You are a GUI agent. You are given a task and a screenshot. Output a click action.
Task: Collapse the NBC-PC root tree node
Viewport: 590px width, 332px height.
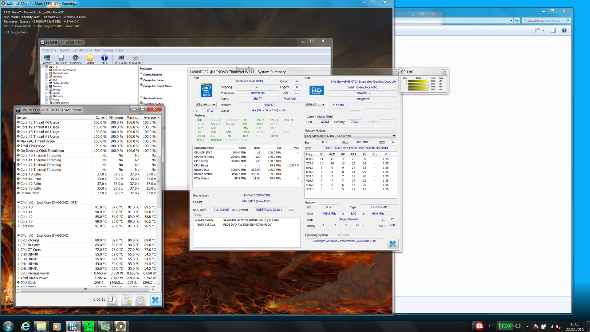coord(43,67)
